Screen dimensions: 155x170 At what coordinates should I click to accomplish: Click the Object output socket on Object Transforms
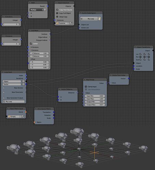pyautogui.click(x=153, y=50)
